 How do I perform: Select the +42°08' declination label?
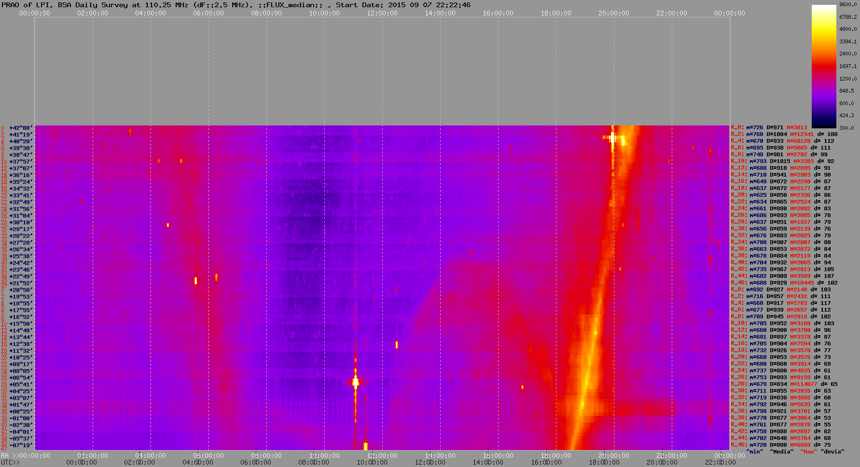pyautogui.click(x=21, y=128)
